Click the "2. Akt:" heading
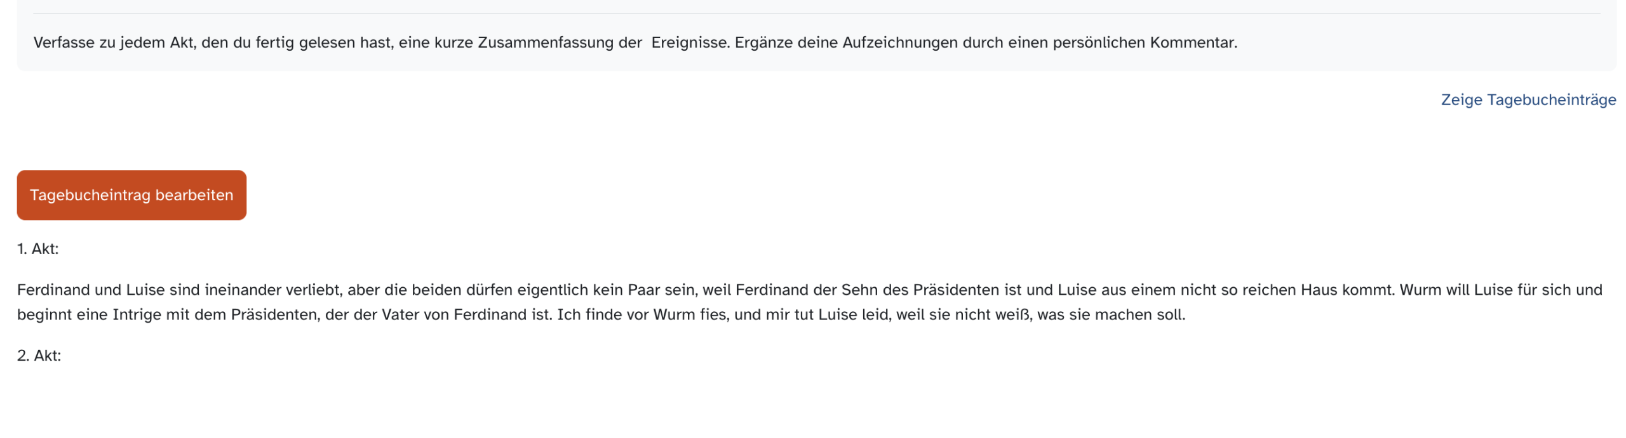1626x438 pixels. click(39, 355)
